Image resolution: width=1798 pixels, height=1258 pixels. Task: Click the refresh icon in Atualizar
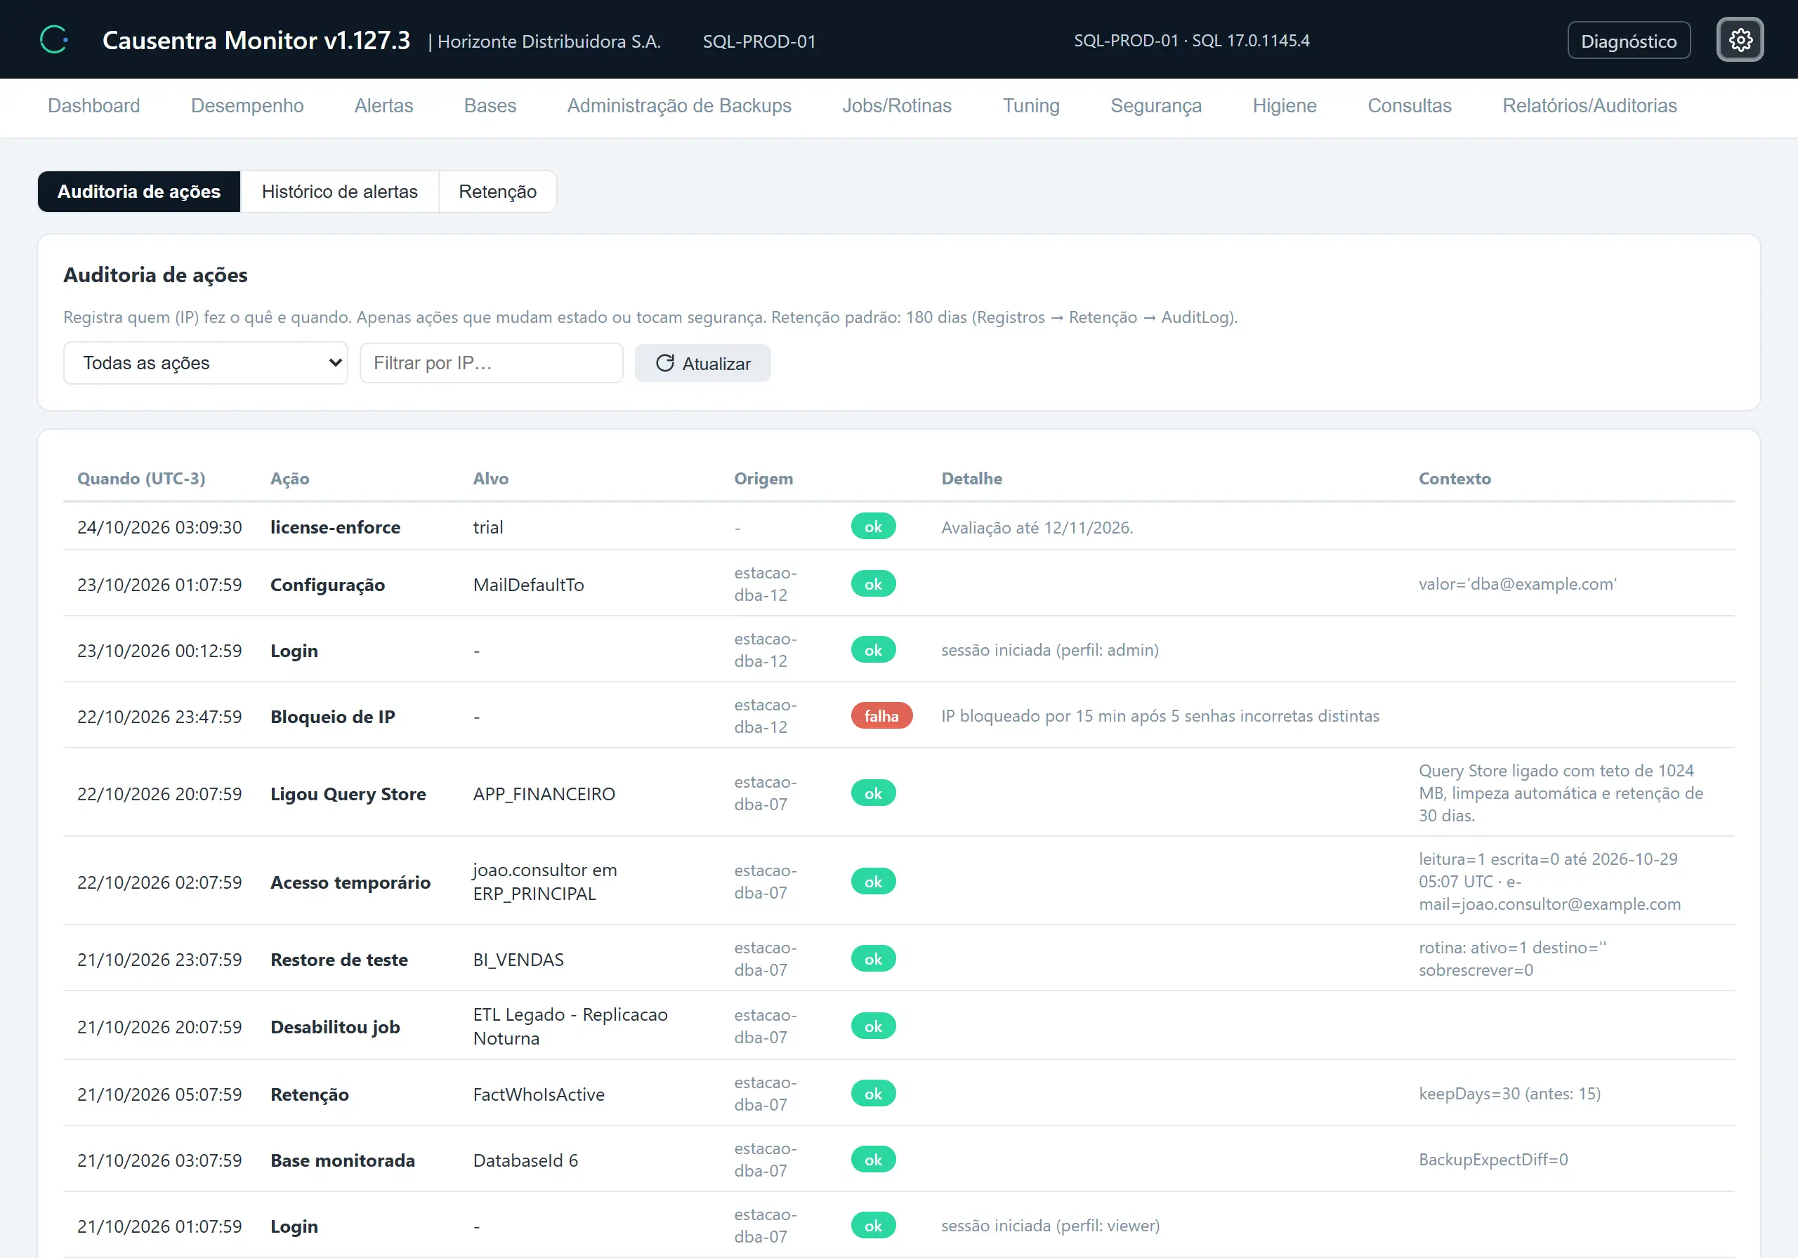665,363
